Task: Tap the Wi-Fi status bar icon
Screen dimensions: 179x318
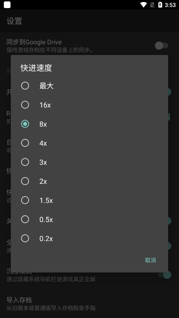Action: [x=144, y=5]
